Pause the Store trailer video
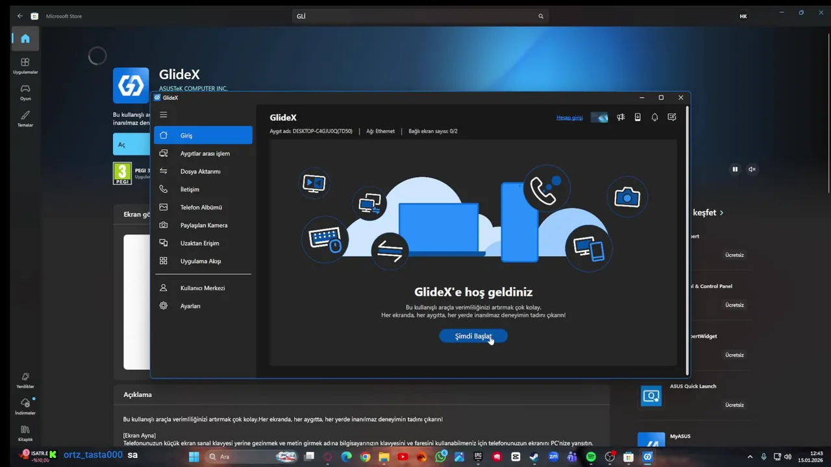This screenshot has height=467, width=831. [735, 169]
